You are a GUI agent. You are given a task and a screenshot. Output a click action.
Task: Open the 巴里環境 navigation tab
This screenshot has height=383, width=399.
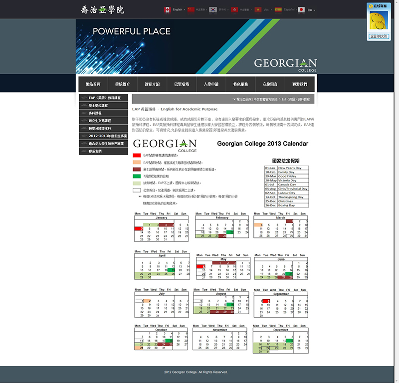[x=182, y=84]
